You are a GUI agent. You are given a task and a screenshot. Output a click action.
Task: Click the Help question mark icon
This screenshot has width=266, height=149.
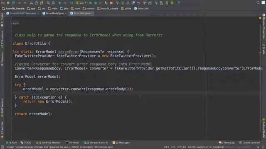tap(178, 3)
